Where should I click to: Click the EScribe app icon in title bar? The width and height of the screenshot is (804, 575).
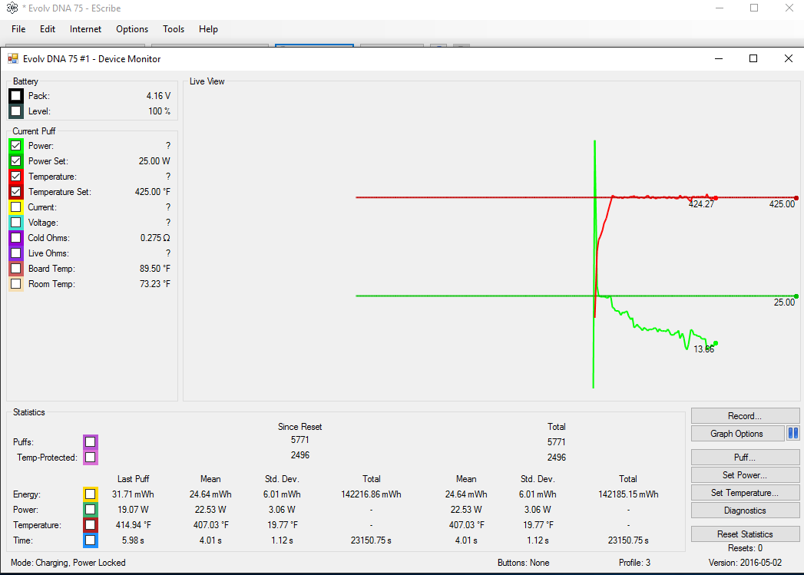coord(12,8)
